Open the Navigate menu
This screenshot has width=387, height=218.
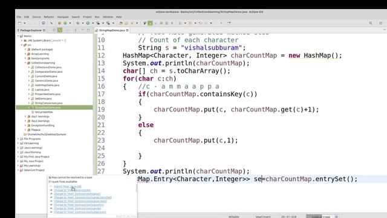63,17
